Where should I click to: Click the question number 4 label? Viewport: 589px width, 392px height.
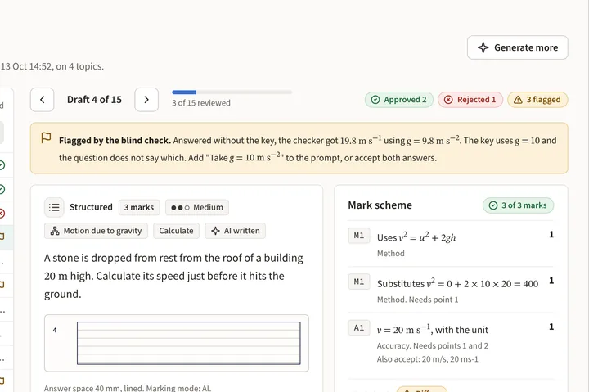click(x=55, y=331)
